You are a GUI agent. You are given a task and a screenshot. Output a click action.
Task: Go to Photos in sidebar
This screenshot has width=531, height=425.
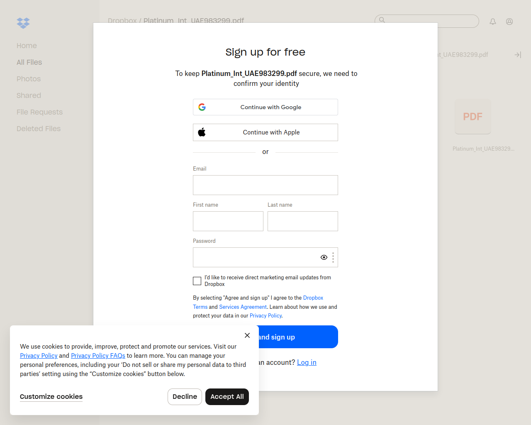tap(29, 79)
